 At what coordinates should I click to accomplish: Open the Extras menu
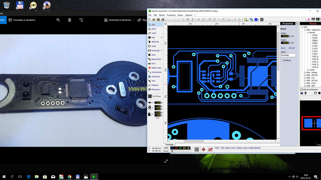pyautogui.click(x=180, y=15)
